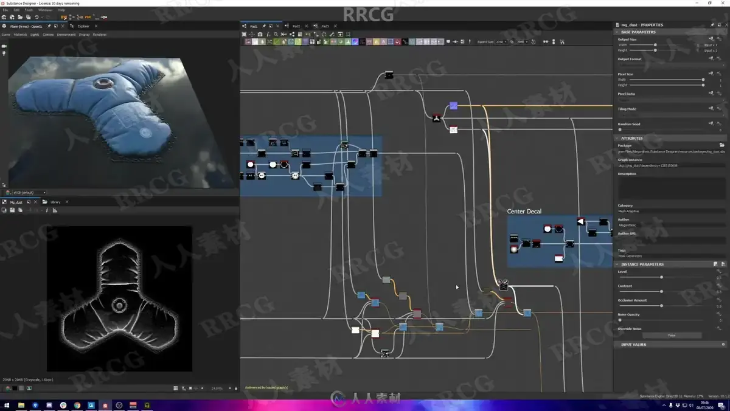Screen dimensions: 730x411
Task: Pin the 3D view panel
Action: tap(49, 26)
